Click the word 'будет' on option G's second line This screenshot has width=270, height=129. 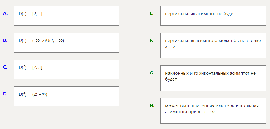pos(171,79)
